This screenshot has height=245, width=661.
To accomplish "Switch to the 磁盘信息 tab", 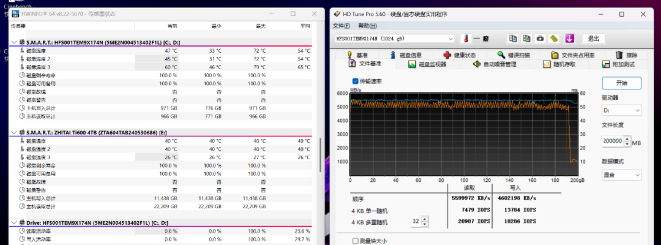I will (405, 55).
